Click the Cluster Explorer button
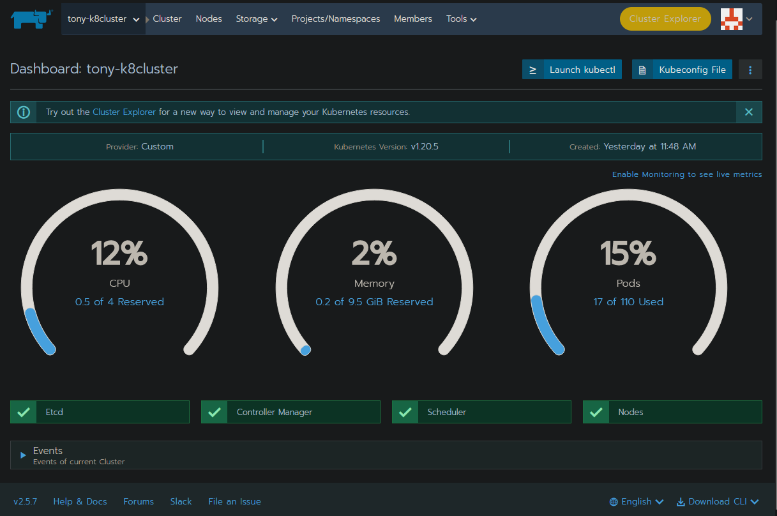The width and height of the screenshot is (777, 516). 665,19
